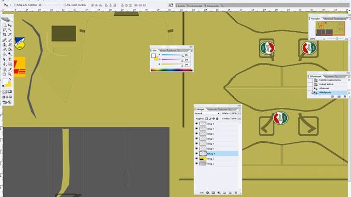Screen dimensions: 351x197
Task: Toggle lock position in Layers panel
Action: click(x=214, y=119)
